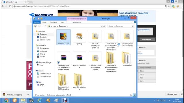Open the Paint app from taskbar
Image resolution: width=184 pixels, height=103 pixels.
point(56,100)
